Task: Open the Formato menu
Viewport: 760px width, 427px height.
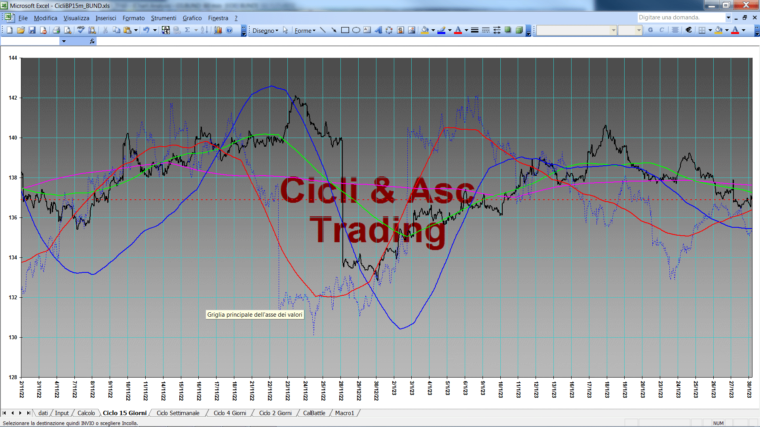Action: coord(133,18)
